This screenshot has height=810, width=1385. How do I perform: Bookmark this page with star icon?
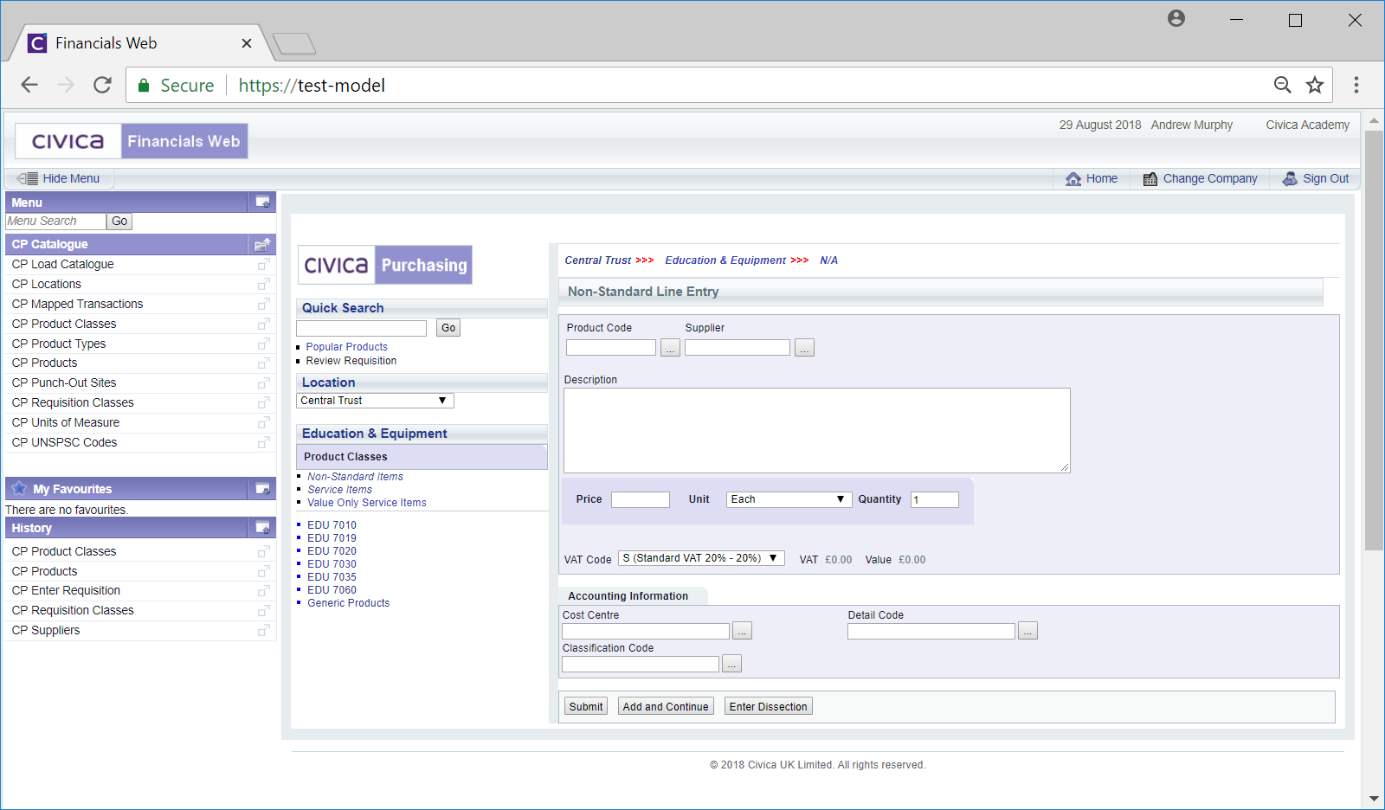pyautogui.click(x=1315, y=85)
